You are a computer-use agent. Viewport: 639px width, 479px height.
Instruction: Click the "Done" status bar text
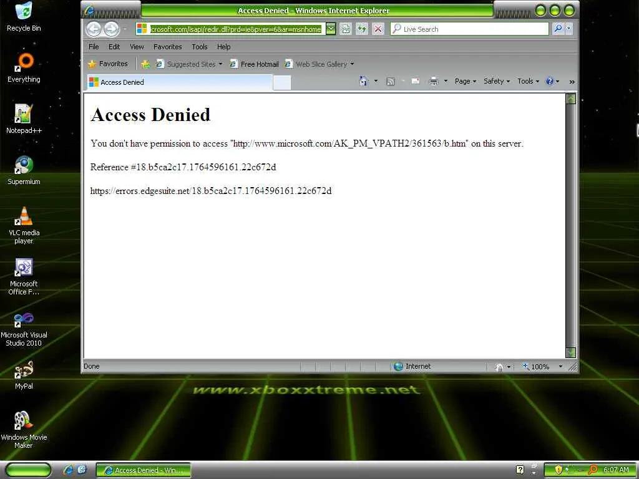pos(92,366)
